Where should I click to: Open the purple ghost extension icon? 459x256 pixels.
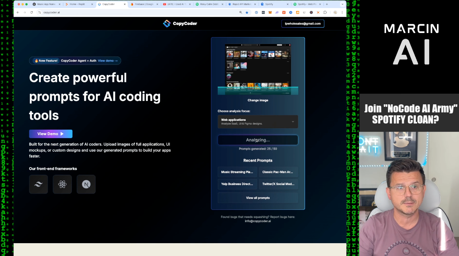277,12
